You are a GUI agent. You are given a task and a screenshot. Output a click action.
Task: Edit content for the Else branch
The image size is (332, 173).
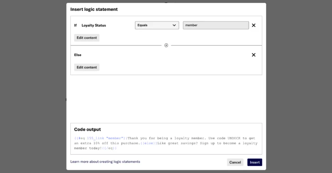tap(87, 67)
